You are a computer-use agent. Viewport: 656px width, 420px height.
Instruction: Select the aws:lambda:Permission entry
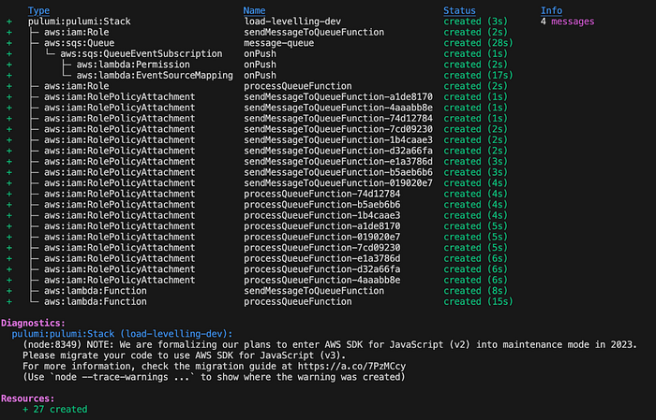[x=133, y=65]
